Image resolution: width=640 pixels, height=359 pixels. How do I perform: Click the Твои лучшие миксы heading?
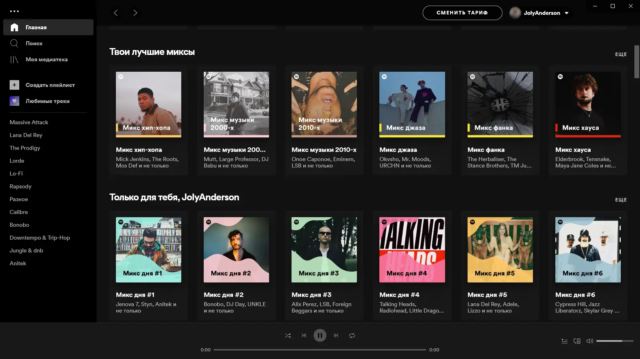152,52
